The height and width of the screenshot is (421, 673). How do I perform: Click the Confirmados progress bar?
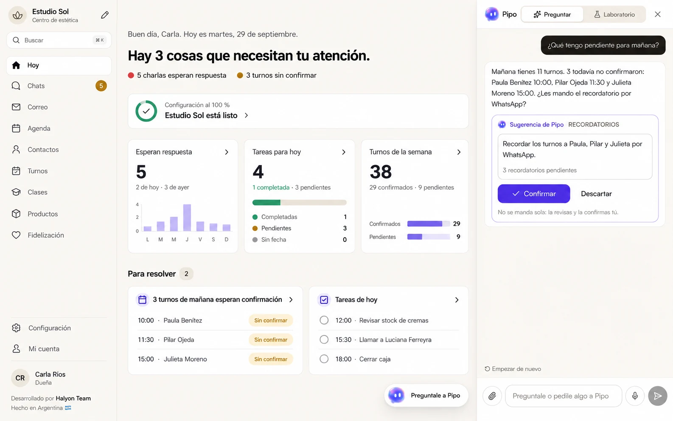pos(429,224)
